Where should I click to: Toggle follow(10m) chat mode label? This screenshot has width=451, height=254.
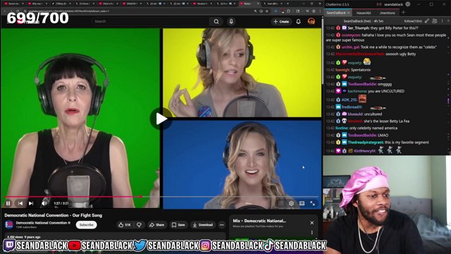(413, 21)
